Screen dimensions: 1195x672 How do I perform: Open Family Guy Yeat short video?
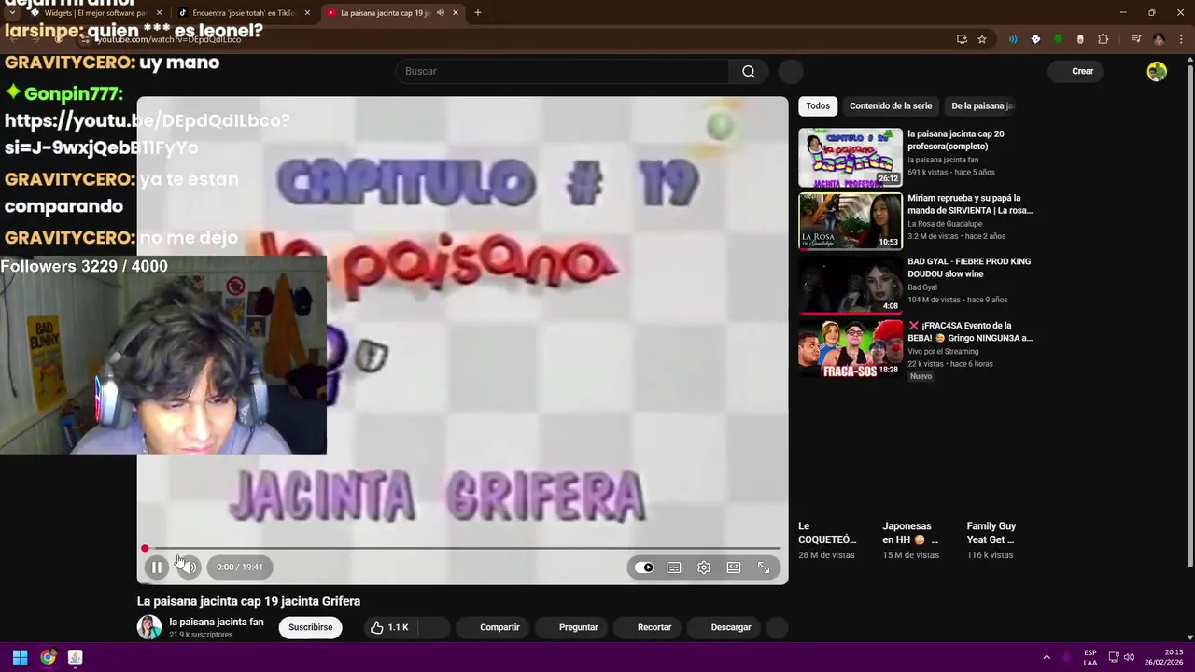click(991, 533)
